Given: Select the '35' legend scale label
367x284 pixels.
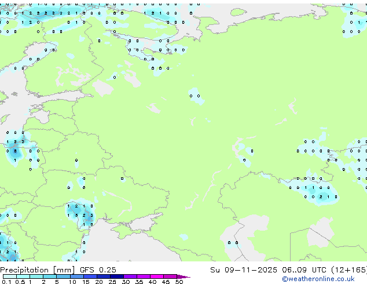Looking at the screenshot, I should (x=139, y=282).
